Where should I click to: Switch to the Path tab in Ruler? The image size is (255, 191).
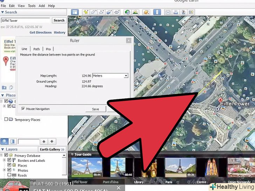coord(36,49)
